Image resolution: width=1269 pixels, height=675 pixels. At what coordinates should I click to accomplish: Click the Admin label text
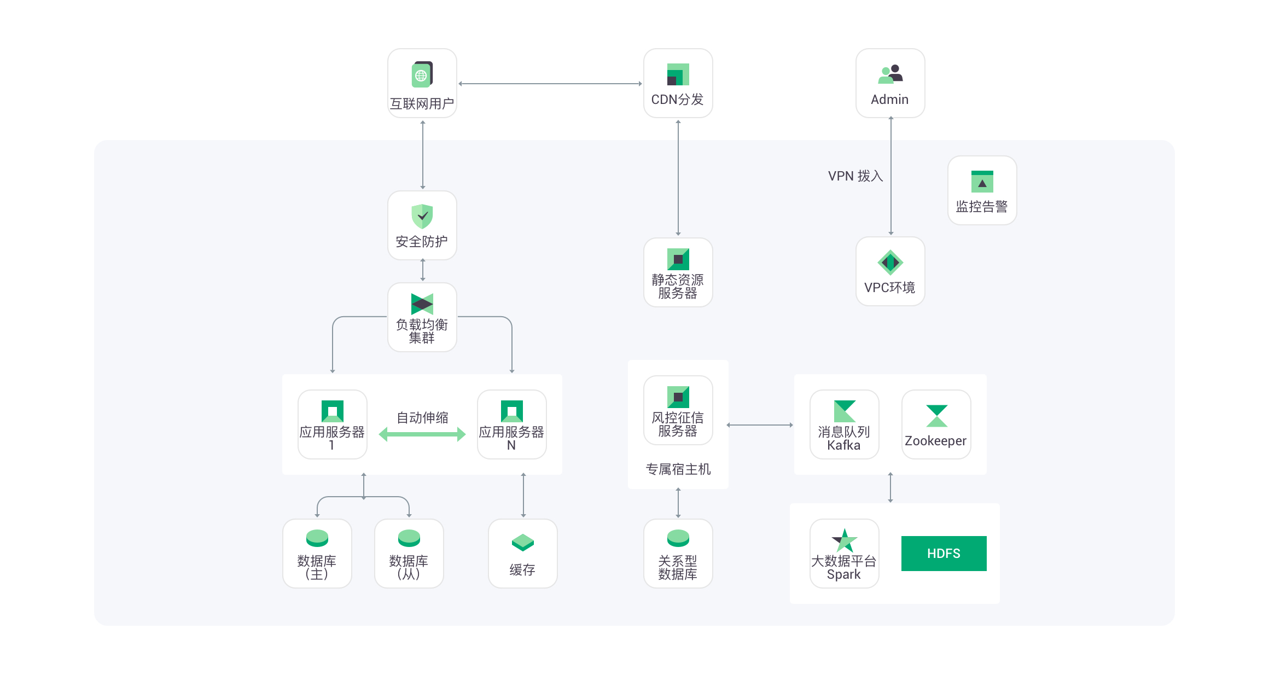click(x=890, y=100)
